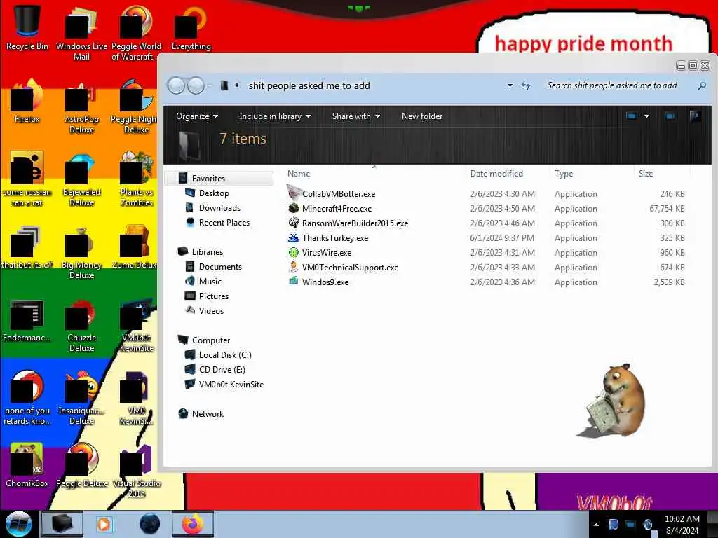Click the New folder button
This screenshot has height=538, width=718.
pos(421,116)
